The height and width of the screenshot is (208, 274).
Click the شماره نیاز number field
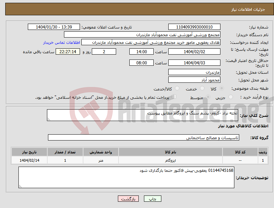194,27
